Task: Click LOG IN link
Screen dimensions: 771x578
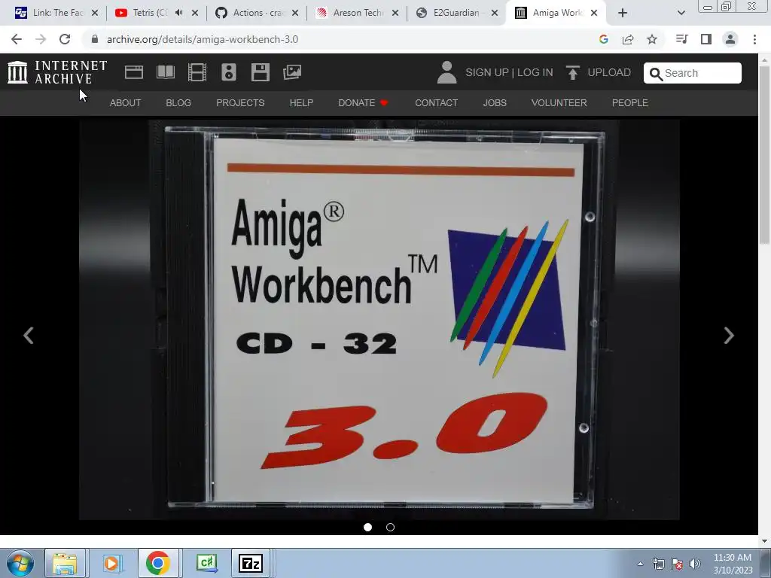Action: pos(535,72)
